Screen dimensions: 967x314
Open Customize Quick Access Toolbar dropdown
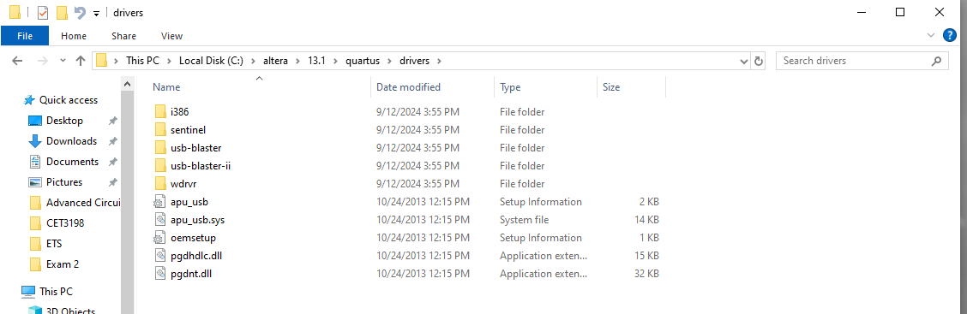point(96,14)
